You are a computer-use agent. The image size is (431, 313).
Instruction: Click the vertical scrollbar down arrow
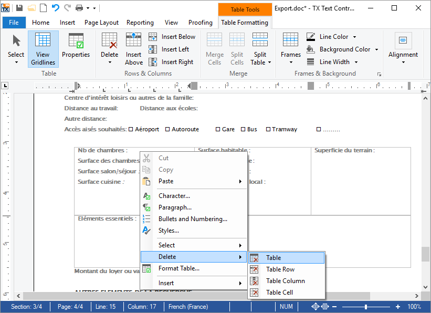(426, 287)
